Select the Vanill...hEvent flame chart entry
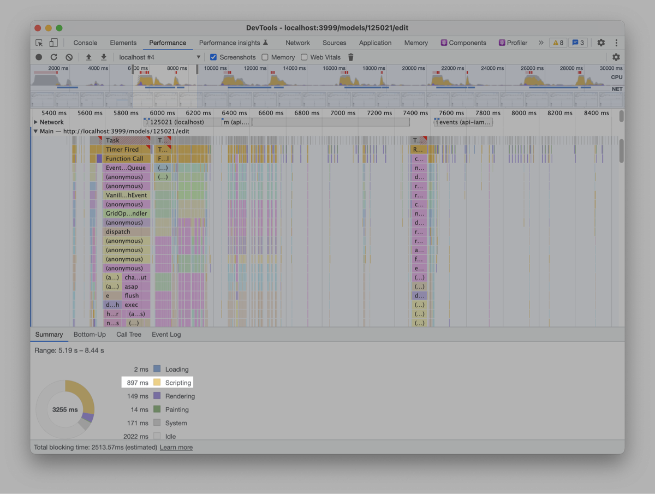 pyautogui.click(x=127, y=195)
